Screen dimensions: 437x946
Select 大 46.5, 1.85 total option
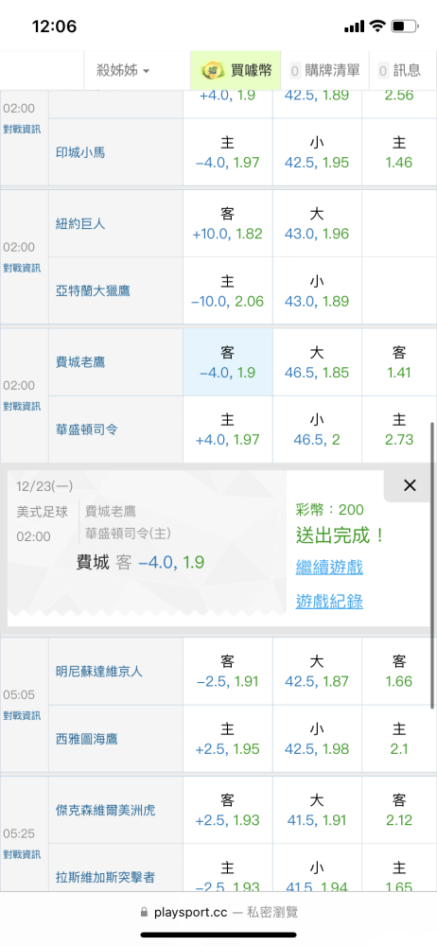317,362
